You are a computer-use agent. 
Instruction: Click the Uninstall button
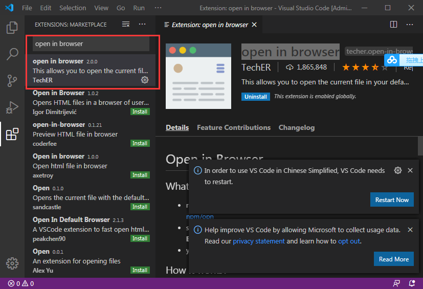pos(255,97)
